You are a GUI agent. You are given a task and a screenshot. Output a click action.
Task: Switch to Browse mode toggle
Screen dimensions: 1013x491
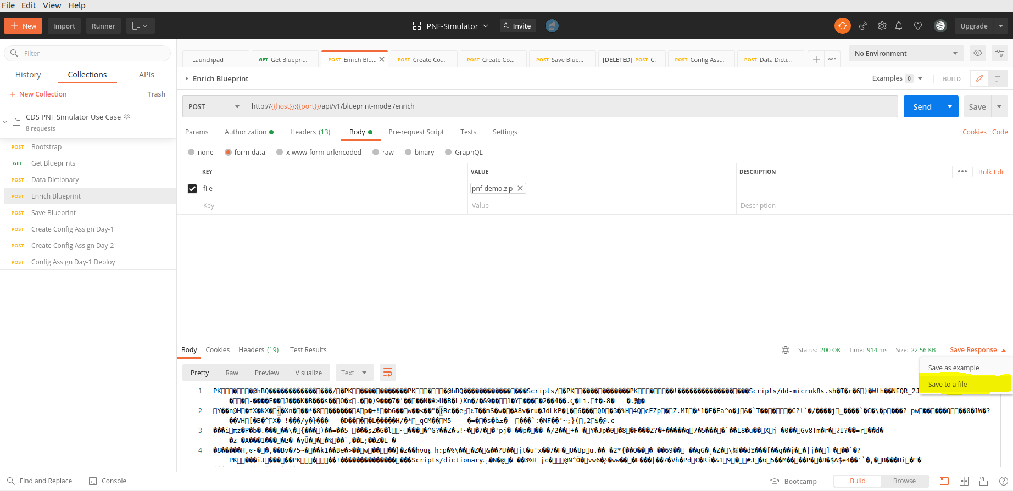click(904, 481)
